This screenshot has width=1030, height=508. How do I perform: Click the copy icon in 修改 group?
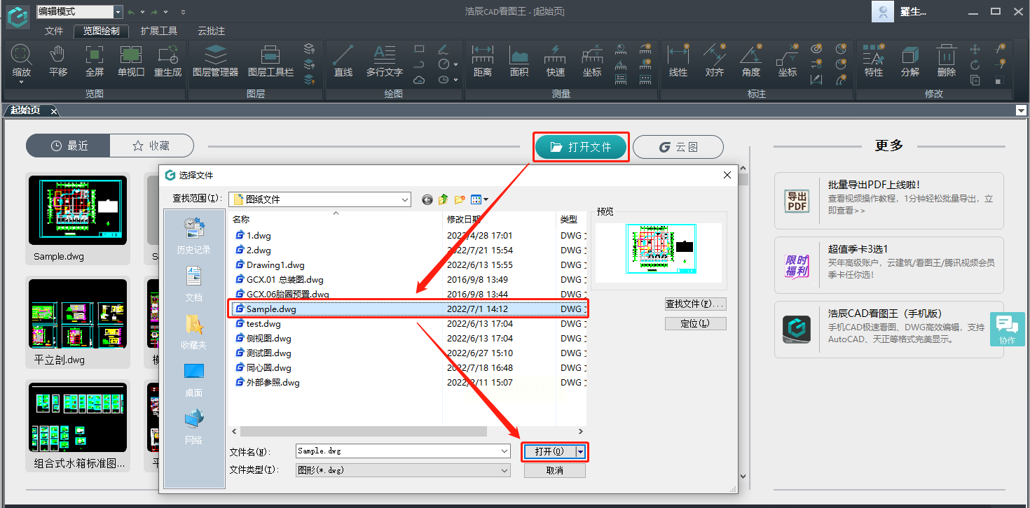point(975,80)
